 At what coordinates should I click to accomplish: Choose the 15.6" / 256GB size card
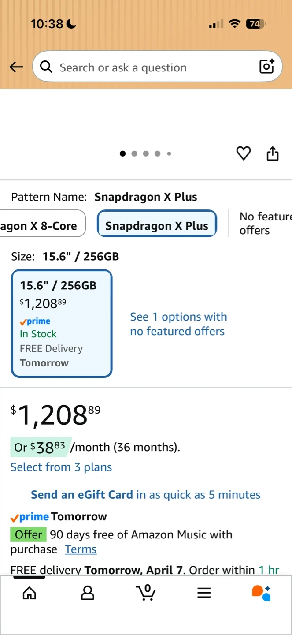[x=62, y=324]
